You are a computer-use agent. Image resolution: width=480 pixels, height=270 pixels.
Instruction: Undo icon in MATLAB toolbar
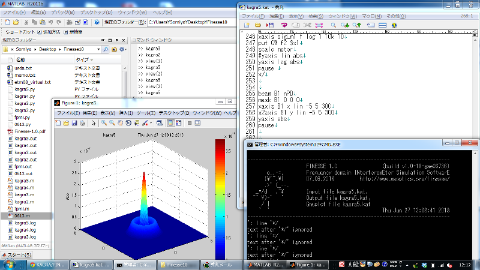tap(51, 22)
